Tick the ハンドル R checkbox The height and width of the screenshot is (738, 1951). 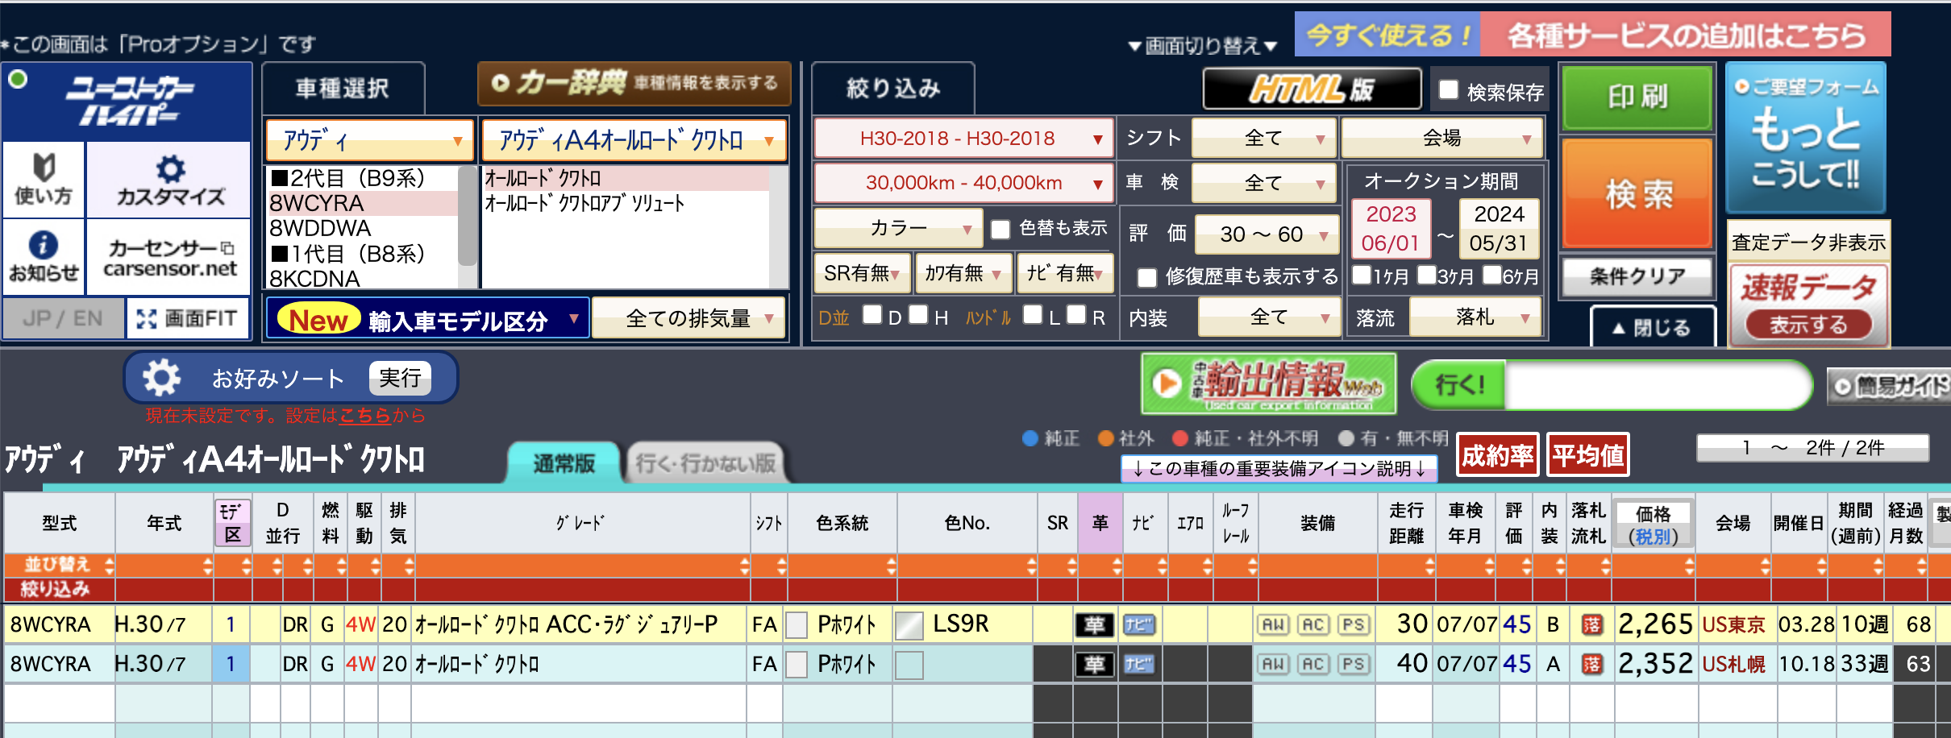coord(1076,314)
